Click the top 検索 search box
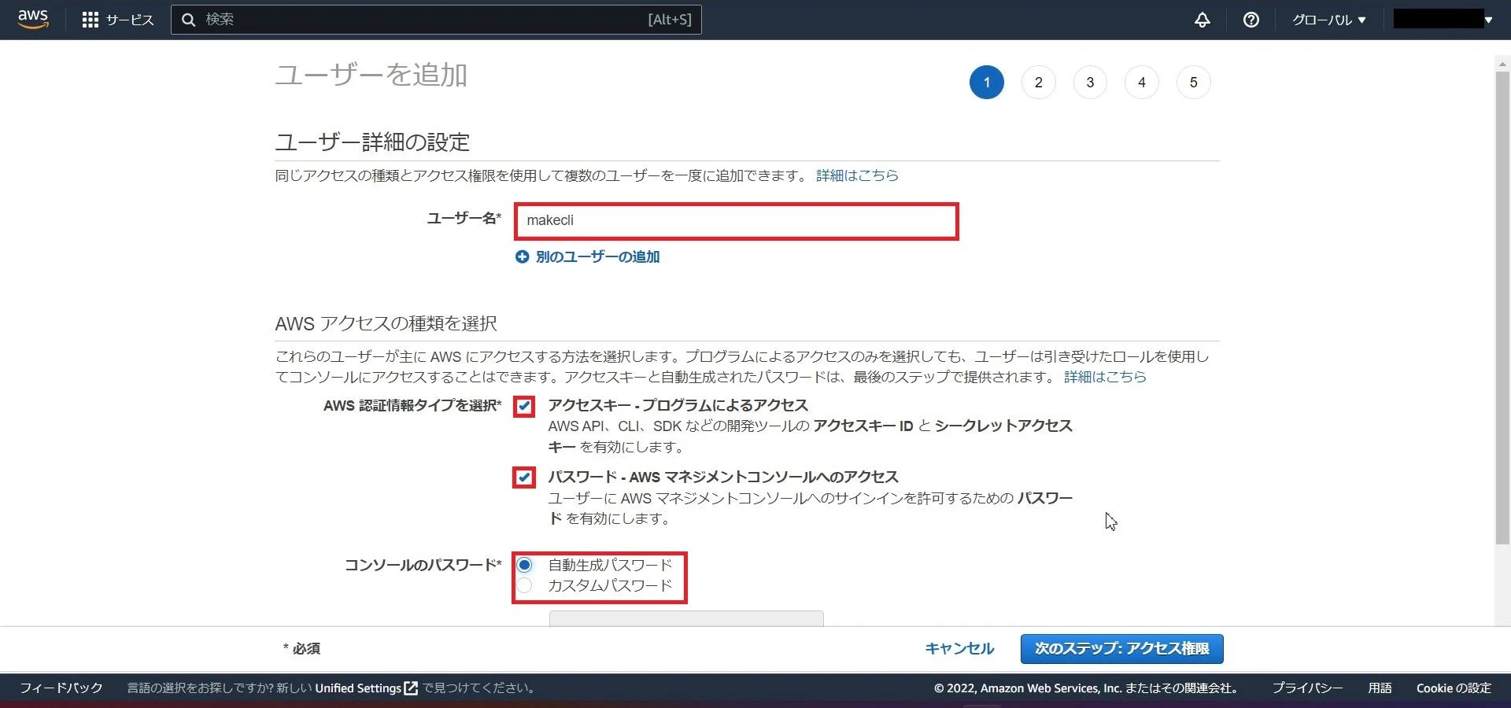Screen dimensions: 1511x708 pos(436,20)
